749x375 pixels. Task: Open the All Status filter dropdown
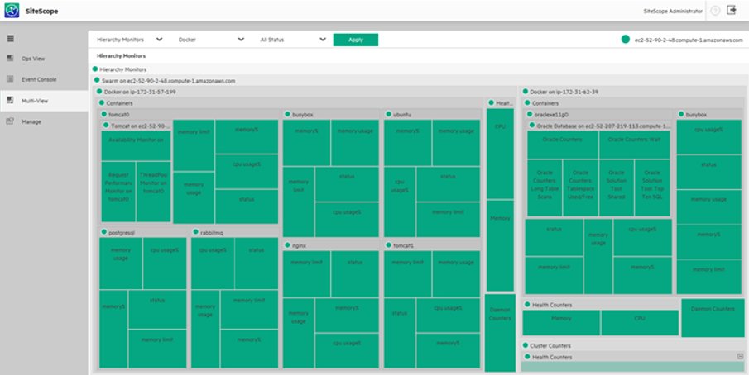293,40
